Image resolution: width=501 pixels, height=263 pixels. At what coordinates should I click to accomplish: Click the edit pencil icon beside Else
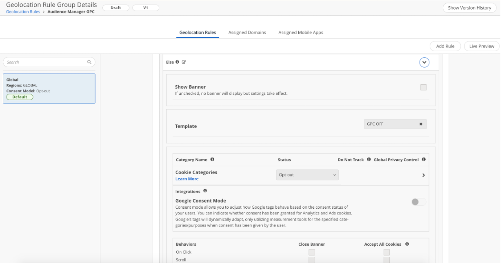coord(184,62)
